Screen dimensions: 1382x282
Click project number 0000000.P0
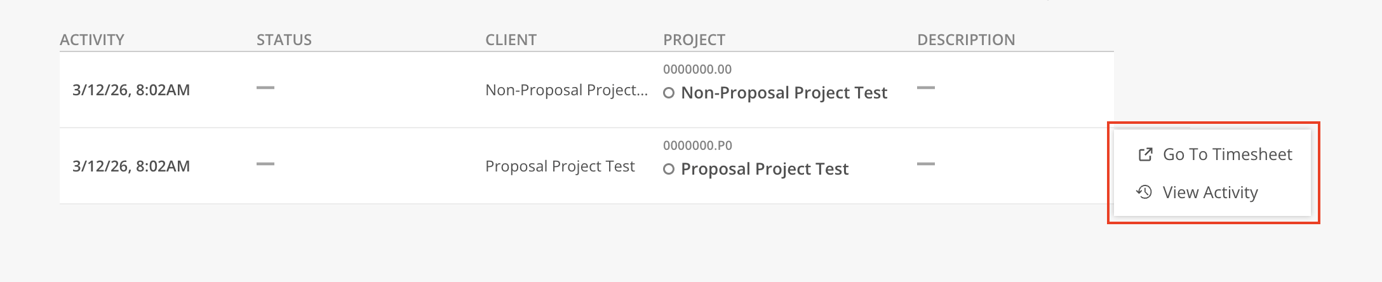[697, 145]
